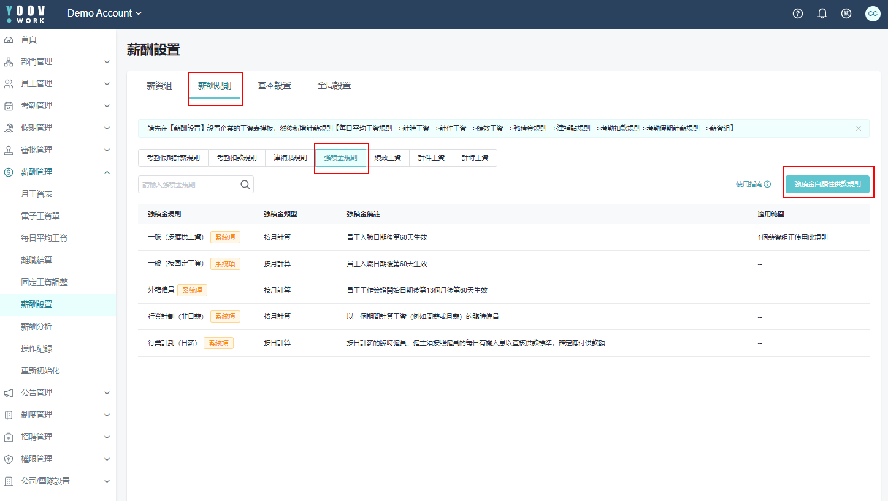Select the 外籍僱員 rule row
Viewport: 888px width, 501px height.
tap(161, 290)
